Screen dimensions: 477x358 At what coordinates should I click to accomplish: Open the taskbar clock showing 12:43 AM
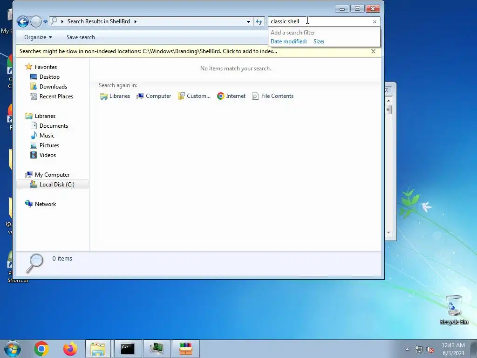tap(453, 349)
